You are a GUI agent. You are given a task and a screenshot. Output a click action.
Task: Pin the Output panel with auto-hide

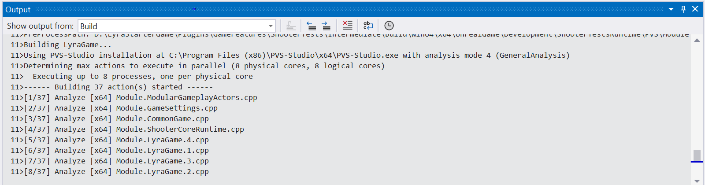(x=683, y=9)
